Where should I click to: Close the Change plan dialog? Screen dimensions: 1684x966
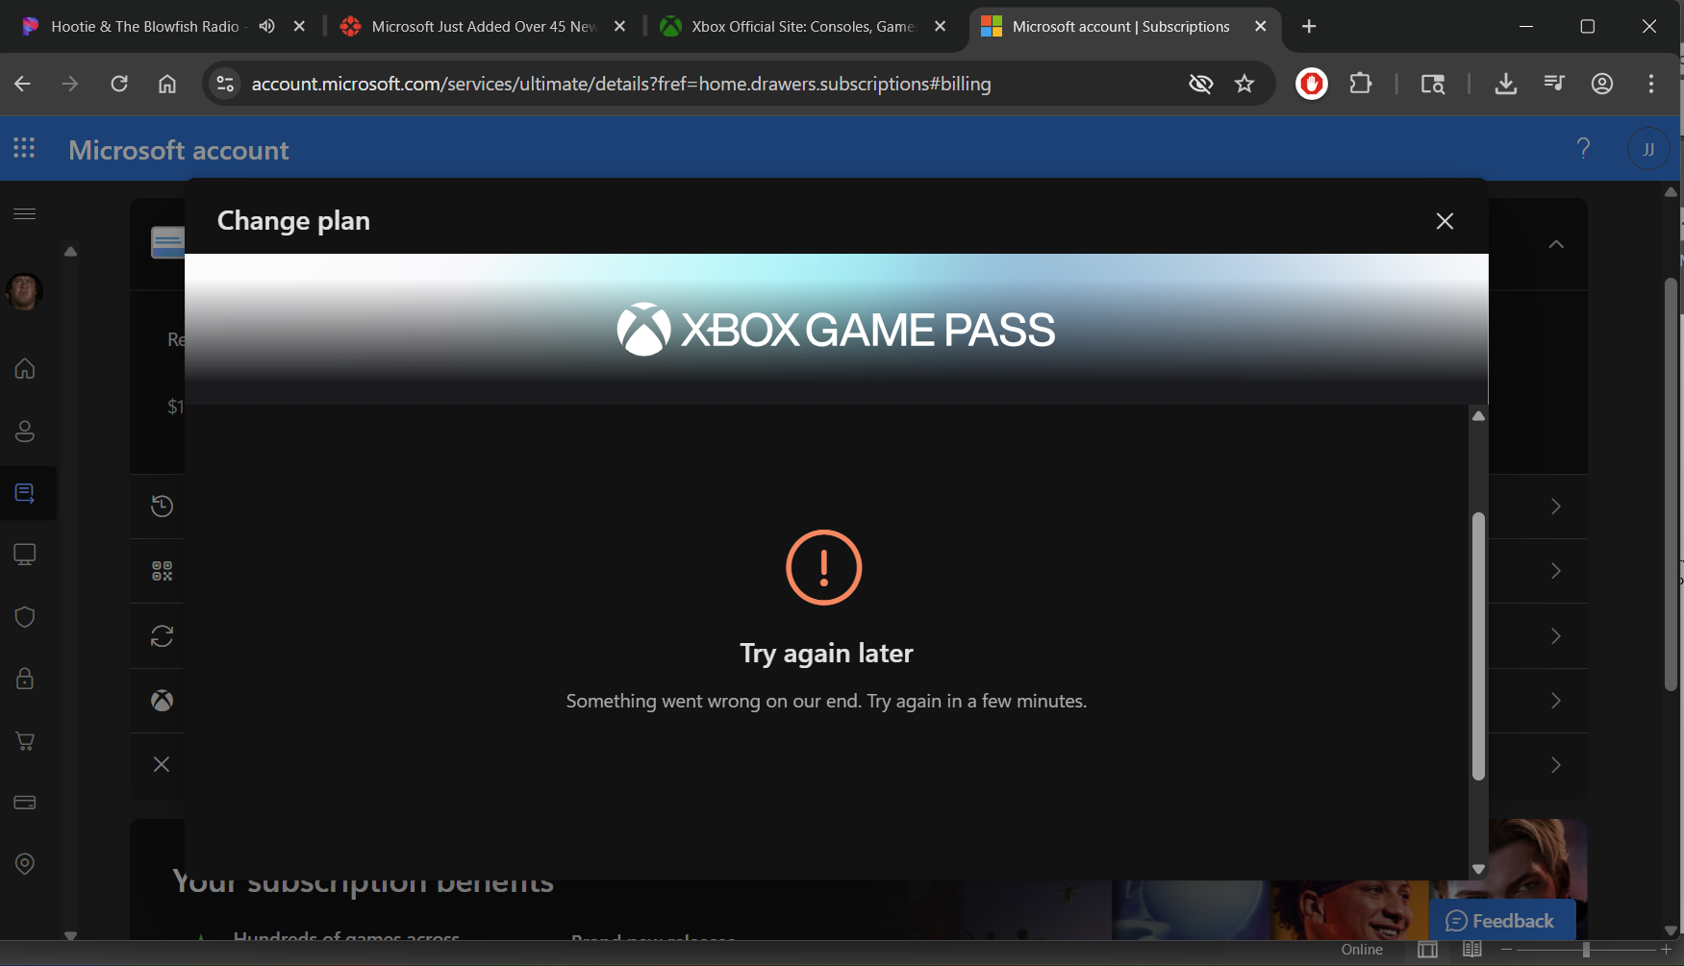(x=1444, y=221)
